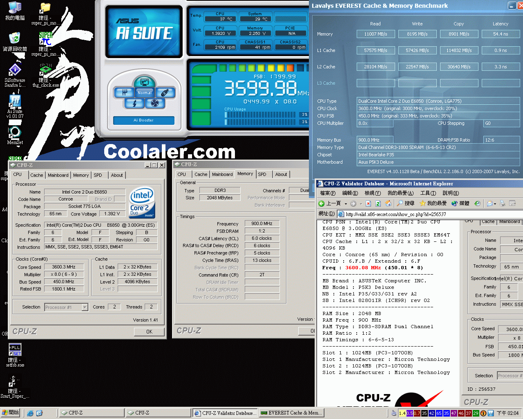Image resolution: width=523 pixels, height=419 pixels.
Task: Click the green 29 tray readout
Action: pyautogui.click(x=476, y=413)
